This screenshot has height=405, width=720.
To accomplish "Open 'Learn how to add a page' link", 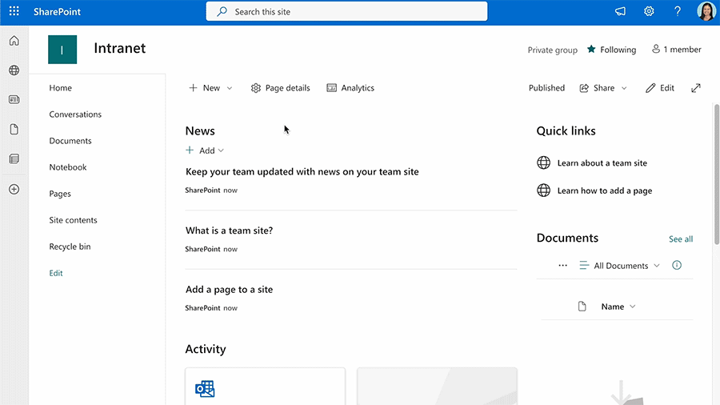I will coord(605,190).
